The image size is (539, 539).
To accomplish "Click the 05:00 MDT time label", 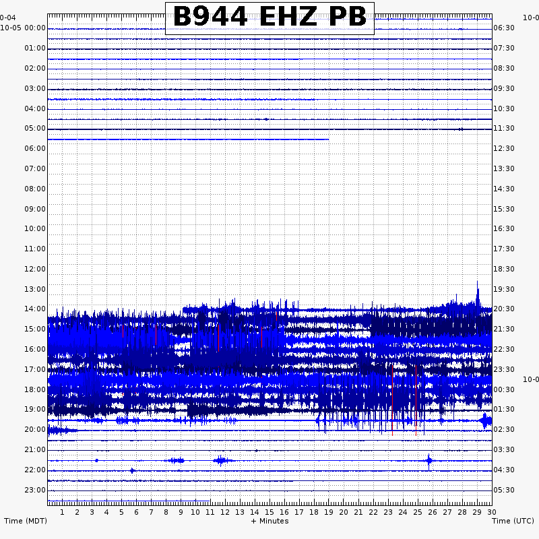I will pyautogui.click(x=35, y=128).
